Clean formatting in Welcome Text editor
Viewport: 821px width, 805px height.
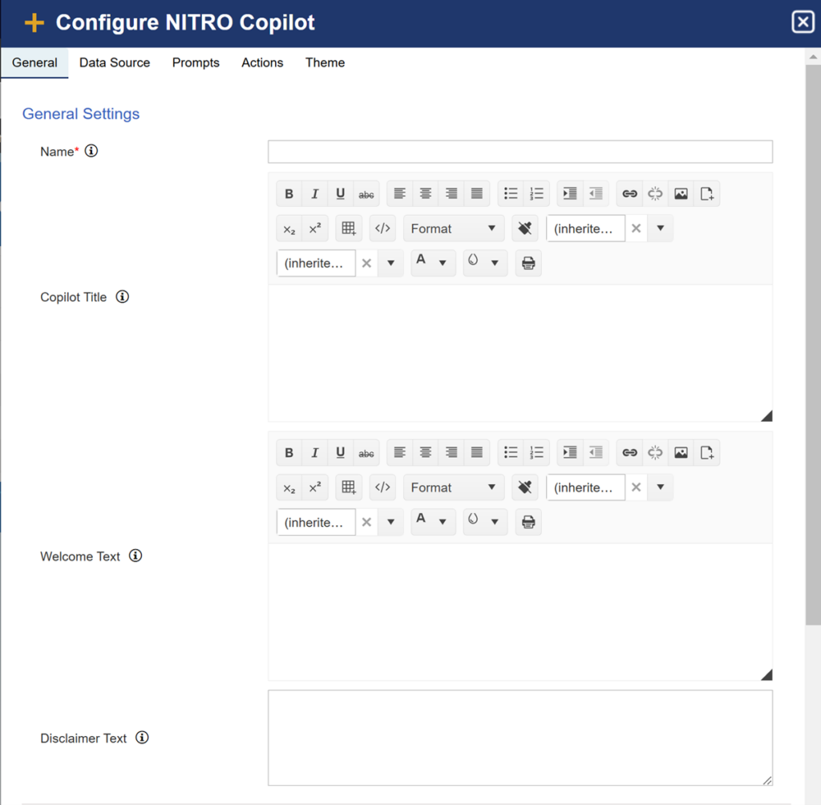524,487
